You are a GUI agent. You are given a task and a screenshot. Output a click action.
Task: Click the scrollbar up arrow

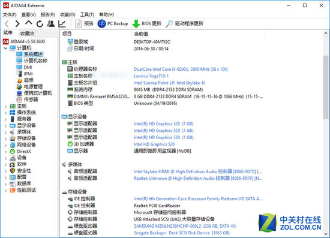(326, 33)
